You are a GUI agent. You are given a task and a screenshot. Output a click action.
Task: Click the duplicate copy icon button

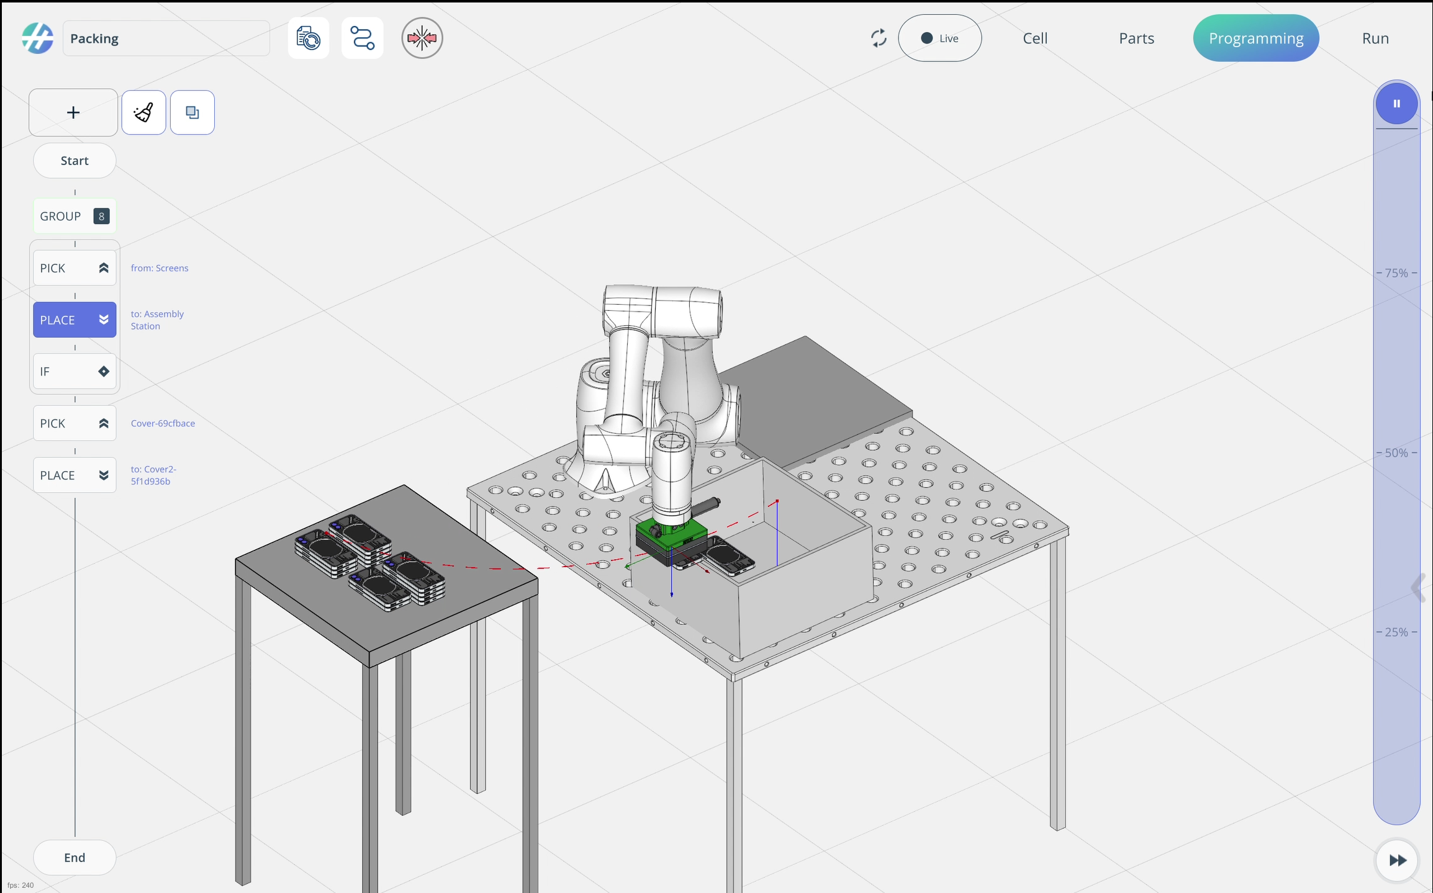coord(192,112)
